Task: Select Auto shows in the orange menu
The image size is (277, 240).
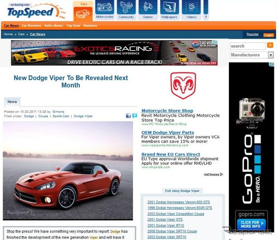Action: (54, 26)
